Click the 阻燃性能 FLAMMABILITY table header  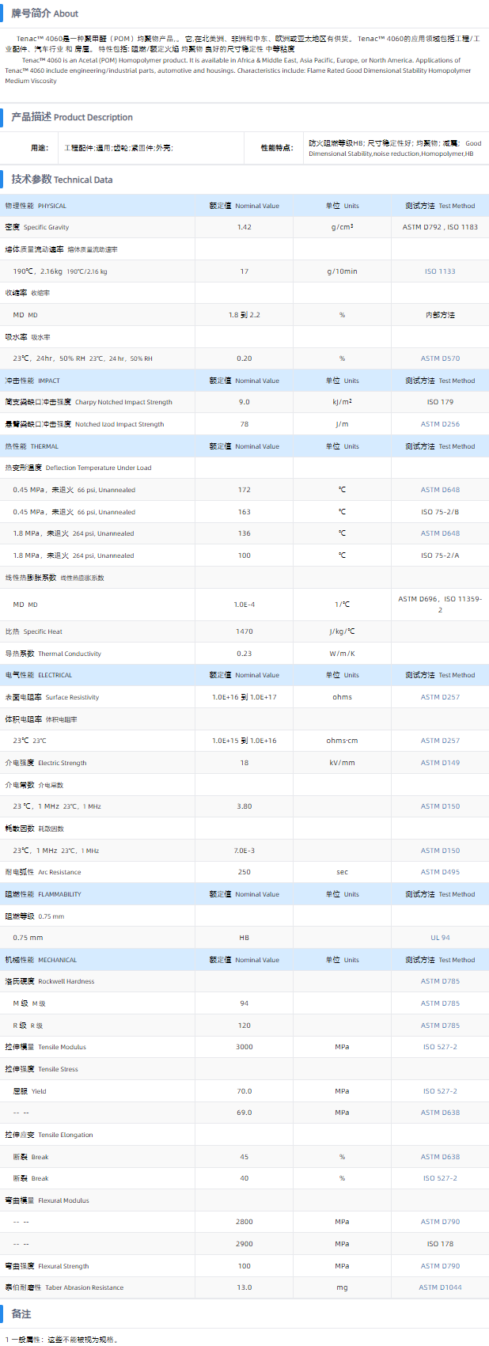43,894
